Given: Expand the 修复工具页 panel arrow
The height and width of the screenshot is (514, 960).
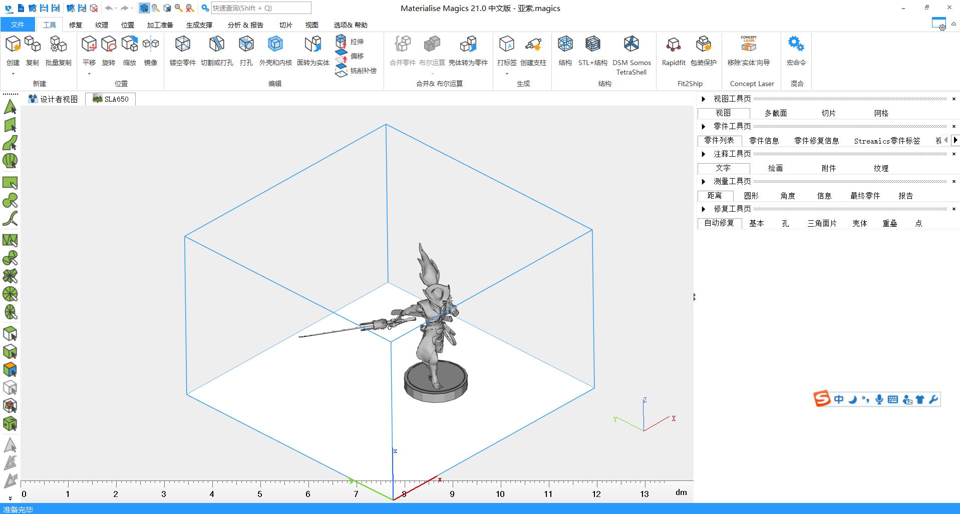Looking at the screenshot, I should [704, 209].
